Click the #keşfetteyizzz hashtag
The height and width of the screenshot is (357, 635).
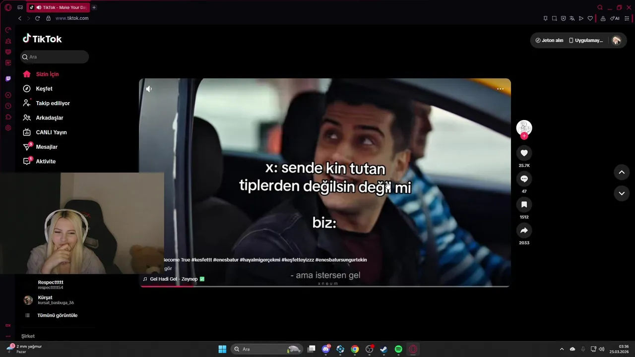298,260
